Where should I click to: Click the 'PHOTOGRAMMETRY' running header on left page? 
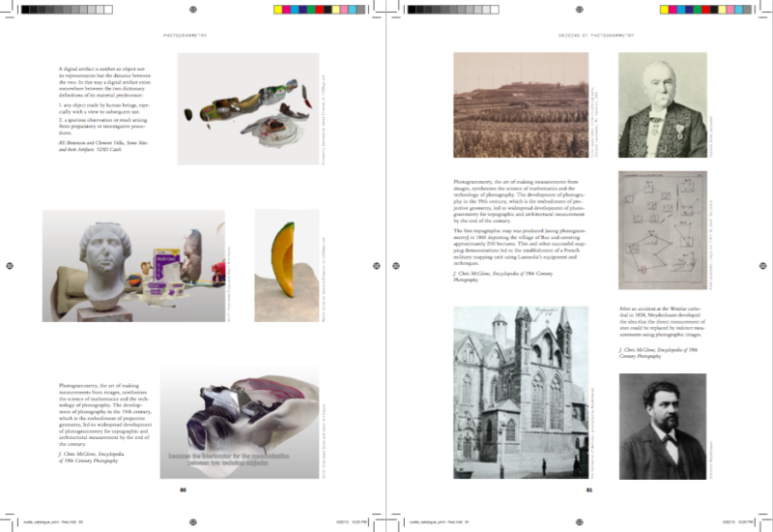coord(186,36)
